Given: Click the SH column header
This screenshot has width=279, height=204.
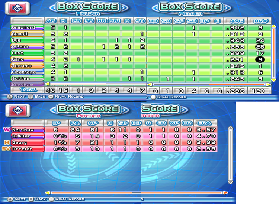Looking at the screenshot, I should click(x=166, y=21).
